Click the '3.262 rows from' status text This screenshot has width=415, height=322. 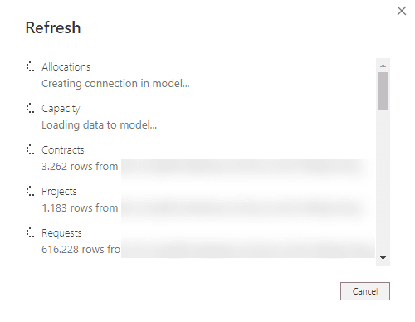[80, 167]
